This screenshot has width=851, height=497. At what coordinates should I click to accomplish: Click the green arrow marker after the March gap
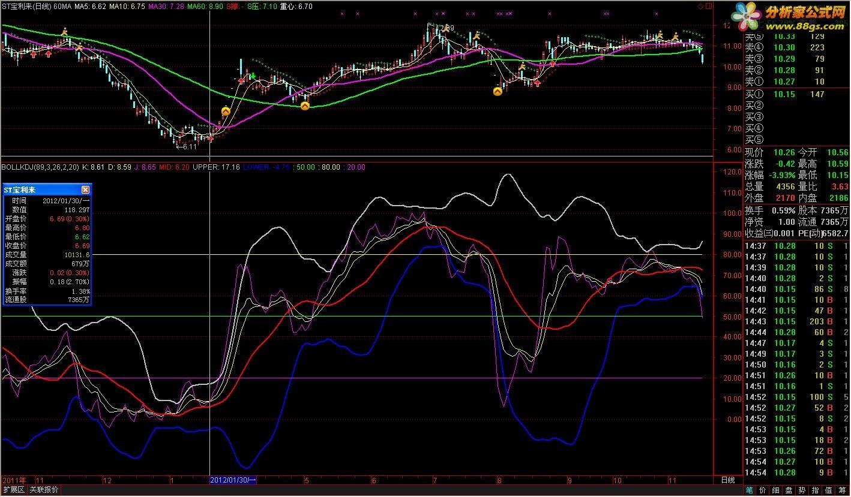tap(253, 76)
